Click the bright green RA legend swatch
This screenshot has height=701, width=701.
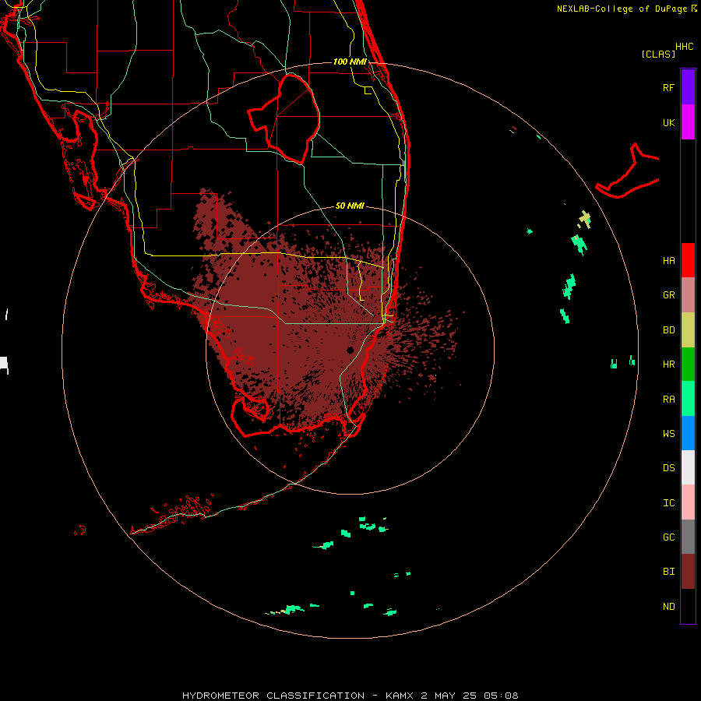(688, 399)
